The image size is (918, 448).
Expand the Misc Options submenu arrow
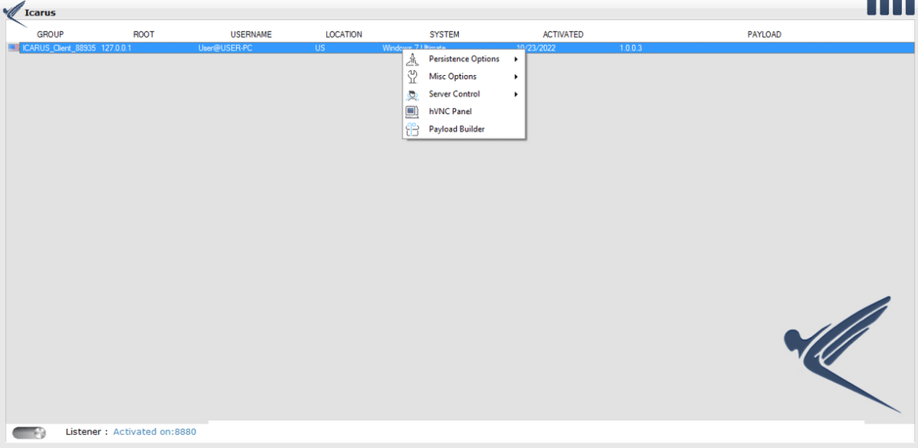(x=516, y=77)
